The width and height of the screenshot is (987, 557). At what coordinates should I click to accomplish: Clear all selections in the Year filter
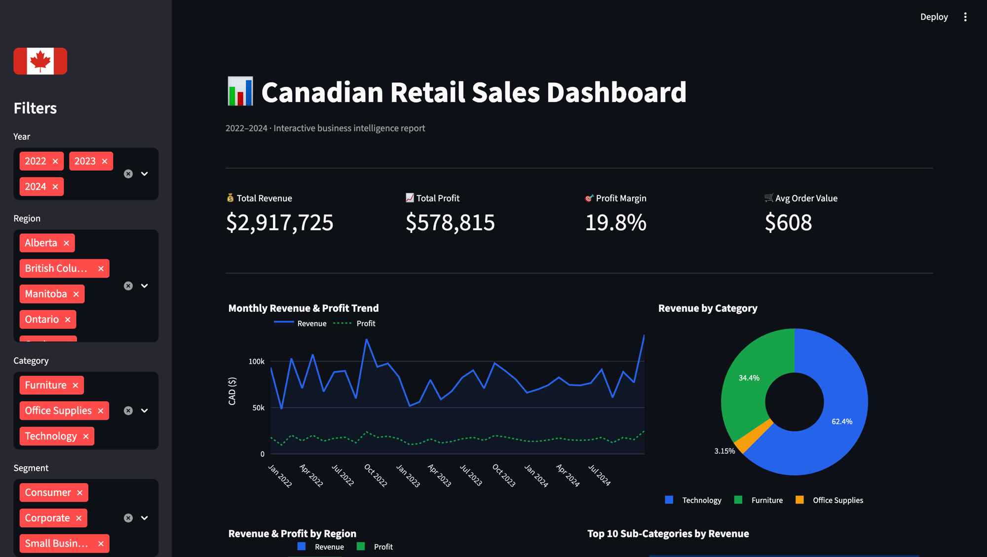pos(128,174)
